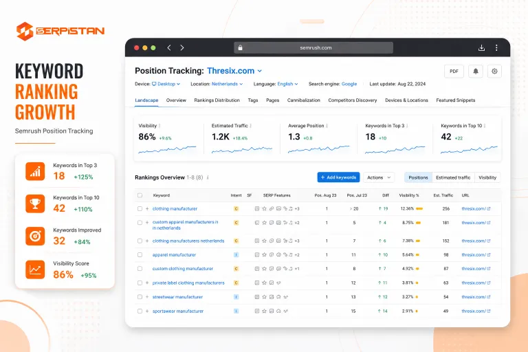
Task: Open the browser three-dot menu
Action: click(496, 48)
